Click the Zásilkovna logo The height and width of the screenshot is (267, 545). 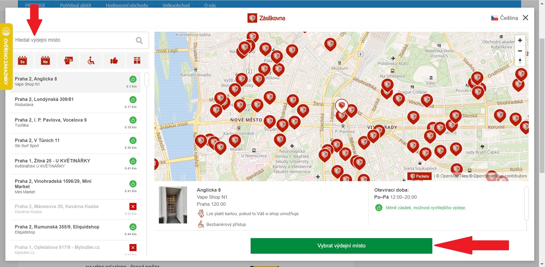click(266, 18)
